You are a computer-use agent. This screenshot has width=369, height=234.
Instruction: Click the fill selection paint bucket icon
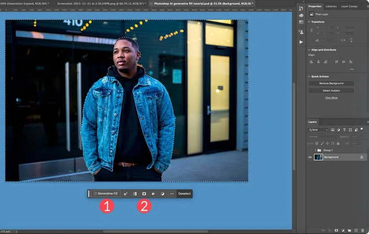click(x=153, y=194)
